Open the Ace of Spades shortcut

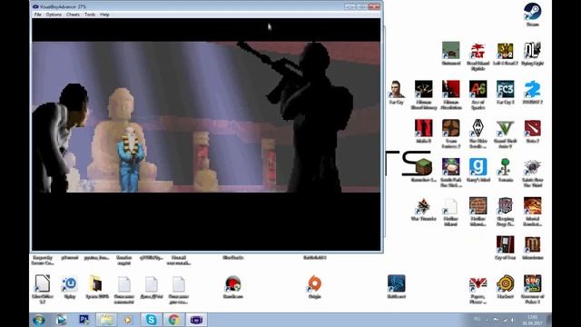478,94
